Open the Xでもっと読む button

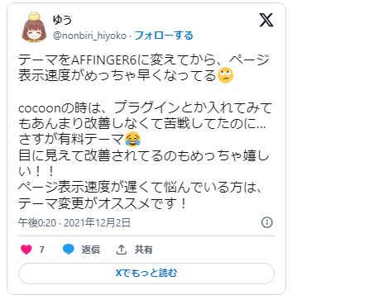click(x=146, y=273)
